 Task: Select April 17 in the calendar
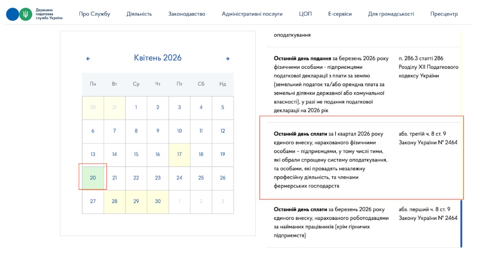pyautogui.click(x=179, y=154)
